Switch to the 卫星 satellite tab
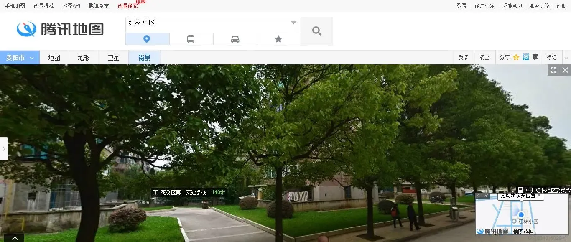Screen dimensions: 571x242 (113, 58)
